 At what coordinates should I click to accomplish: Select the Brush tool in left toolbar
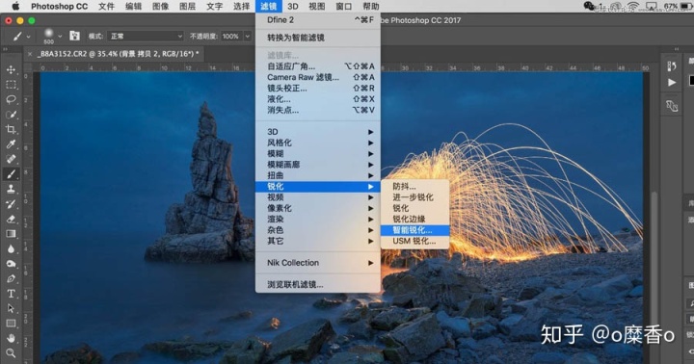pyautogui.click(x=11, y=174)
